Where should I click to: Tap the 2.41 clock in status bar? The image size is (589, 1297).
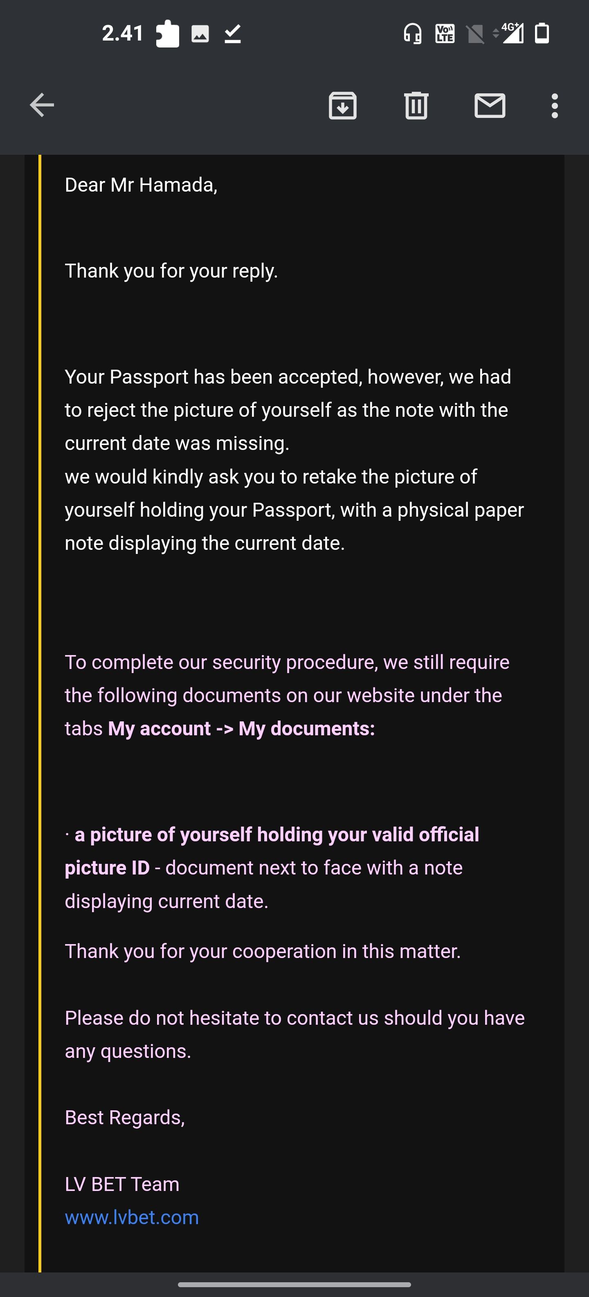pyautogui.click(x=122, y=33)
